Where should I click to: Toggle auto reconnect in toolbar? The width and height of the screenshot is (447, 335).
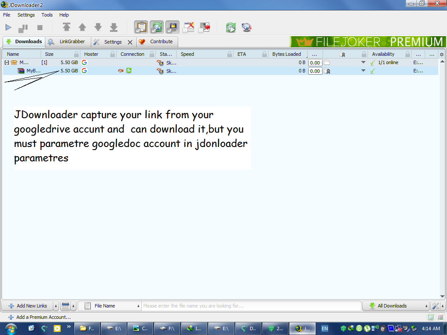157,27
